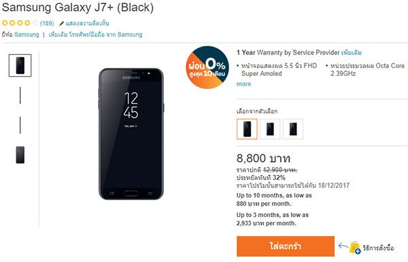
Task: Open more Samsung mobile phones link
Action: point(95,35)
